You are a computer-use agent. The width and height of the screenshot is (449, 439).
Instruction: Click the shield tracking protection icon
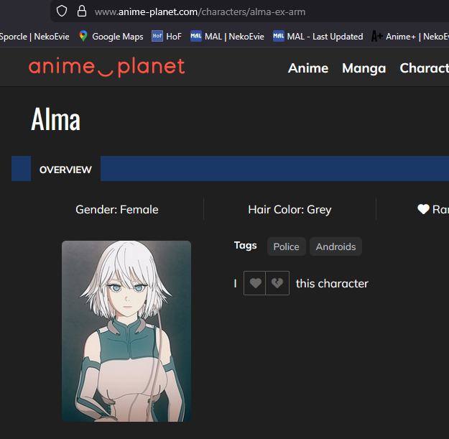click(x=62, y=11)
